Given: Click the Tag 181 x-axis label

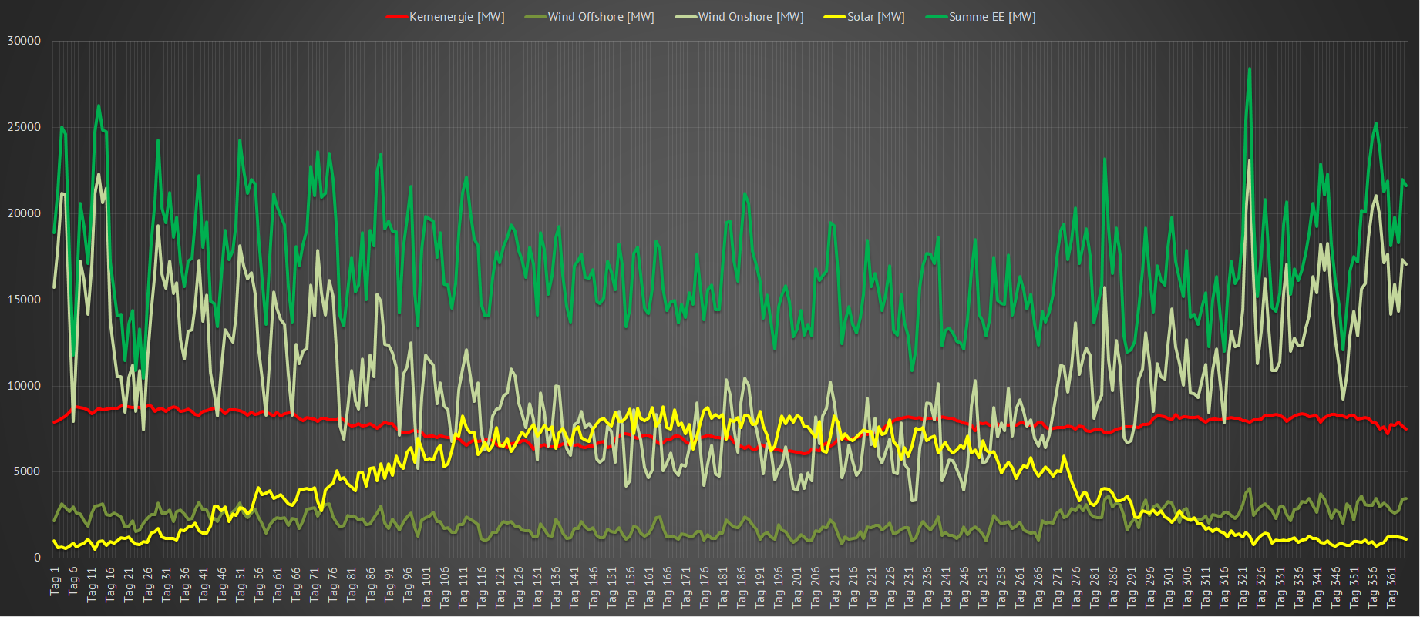Looking at the screenshot, I should [x=723, y=588].
